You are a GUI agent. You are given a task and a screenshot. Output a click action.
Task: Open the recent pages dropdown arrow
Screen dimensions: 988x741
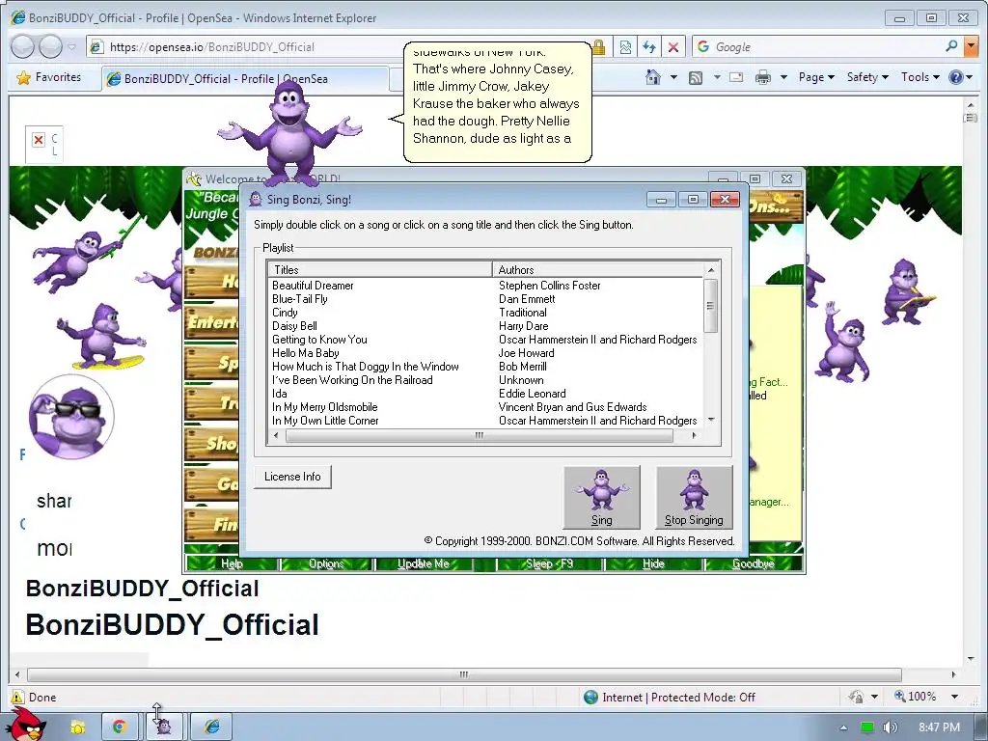click(x=71, y=46)
